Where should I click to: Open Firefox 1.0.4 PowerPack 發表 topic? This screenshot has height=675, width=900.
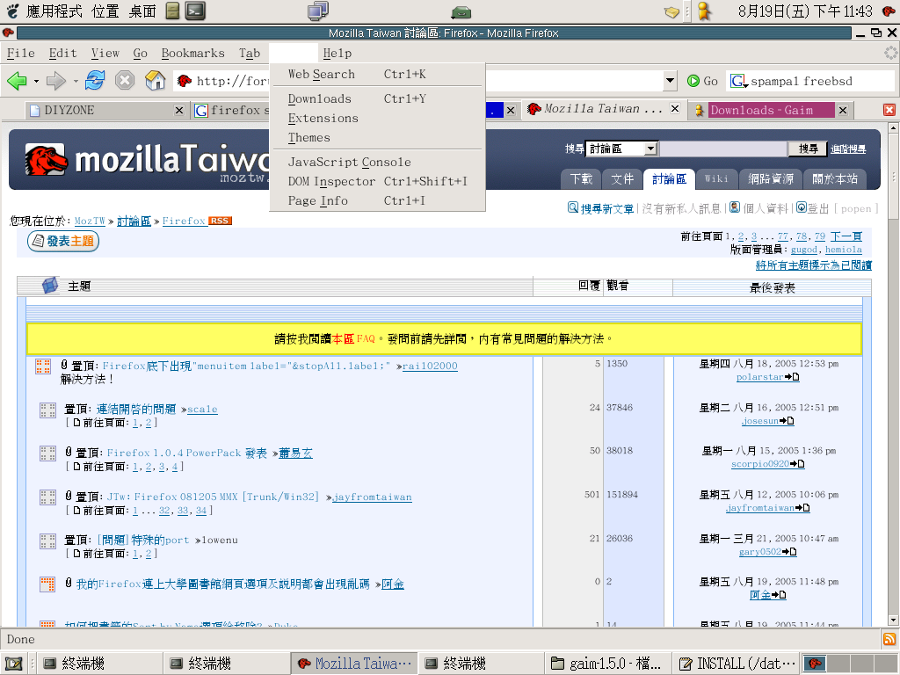(186, 453)
